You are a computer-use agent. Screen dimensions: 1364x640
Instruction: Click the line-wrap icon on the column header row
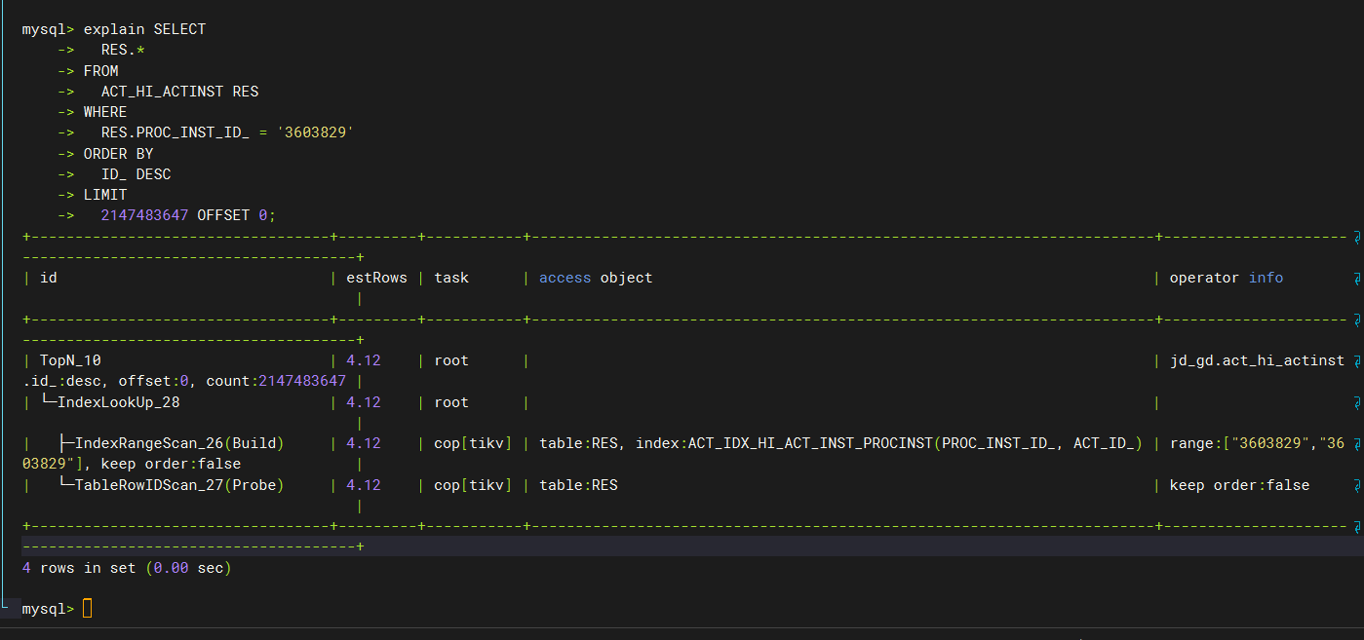(1356, 279)
